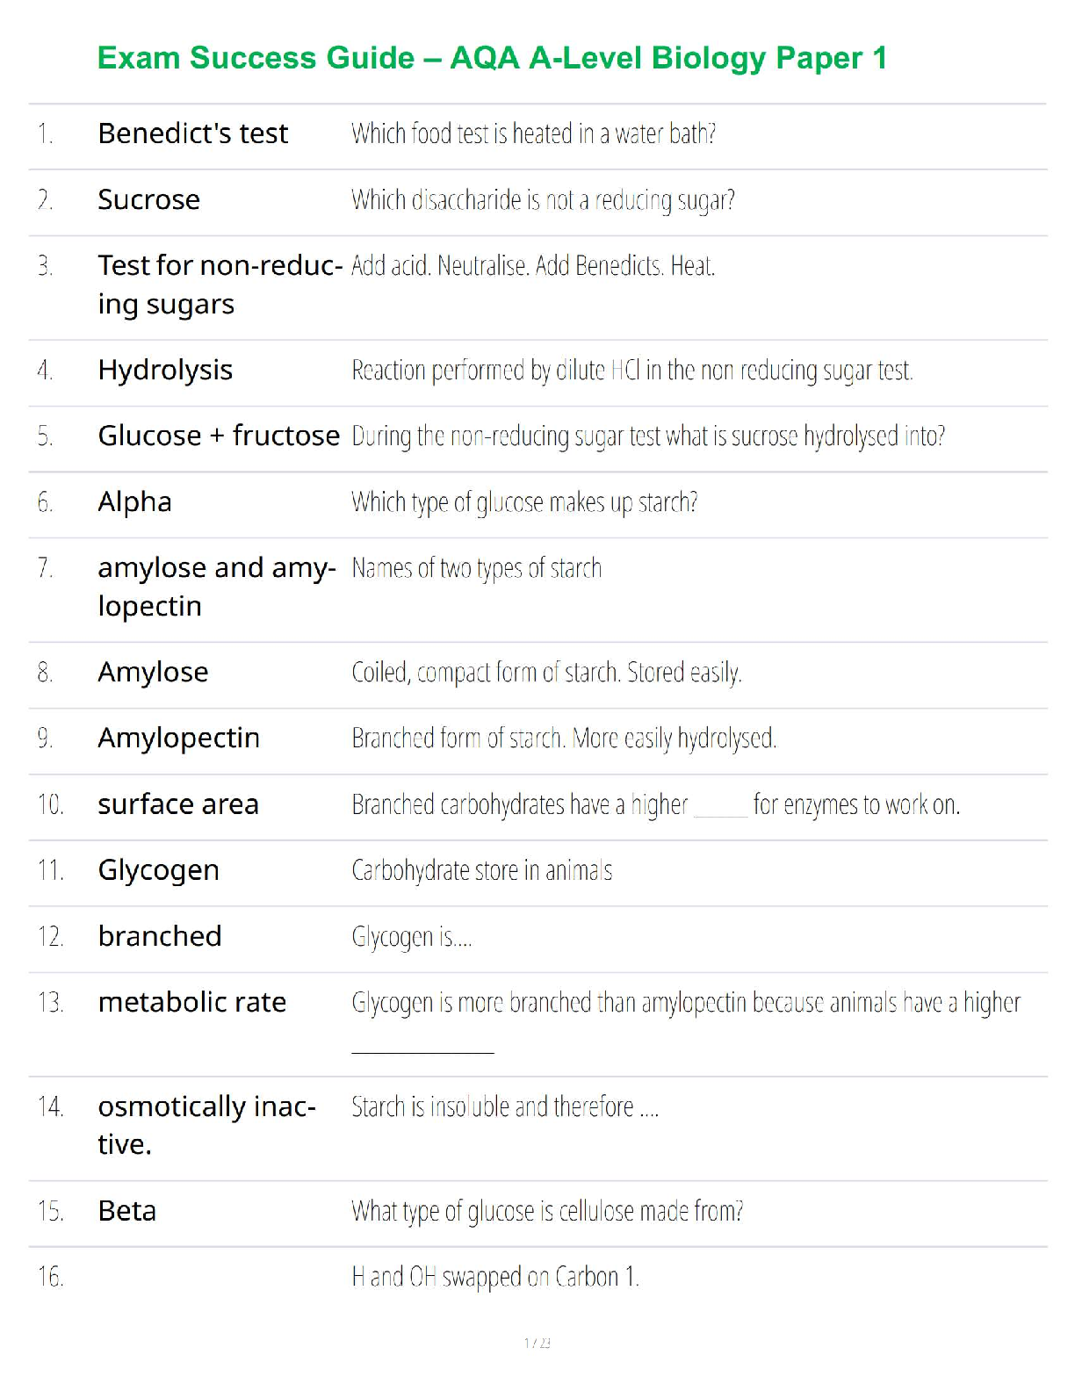Select the "amylose and amylopectin" term
The width and height of the screenshot is (1075, 1391).
[216, 587]
